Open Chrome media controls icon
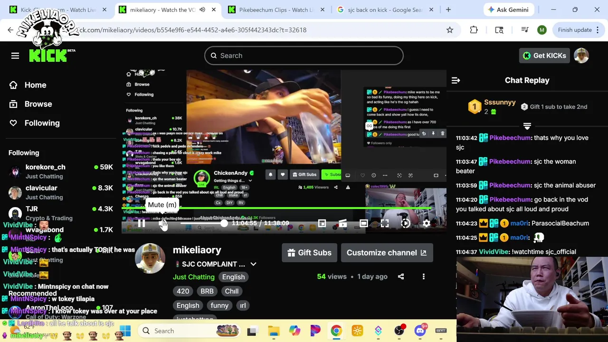This screenshot has width=608, height=342. pyautogui.click(x=525, y=30)
